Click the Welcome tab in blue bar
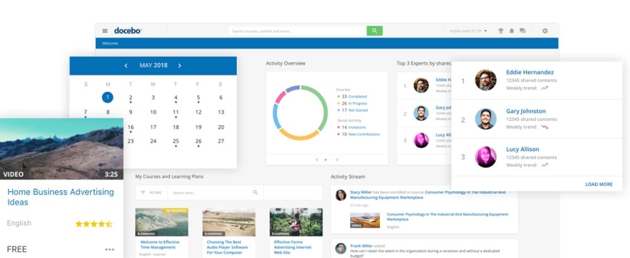Screen dimensions: 630x258 (x=110, y=43)
